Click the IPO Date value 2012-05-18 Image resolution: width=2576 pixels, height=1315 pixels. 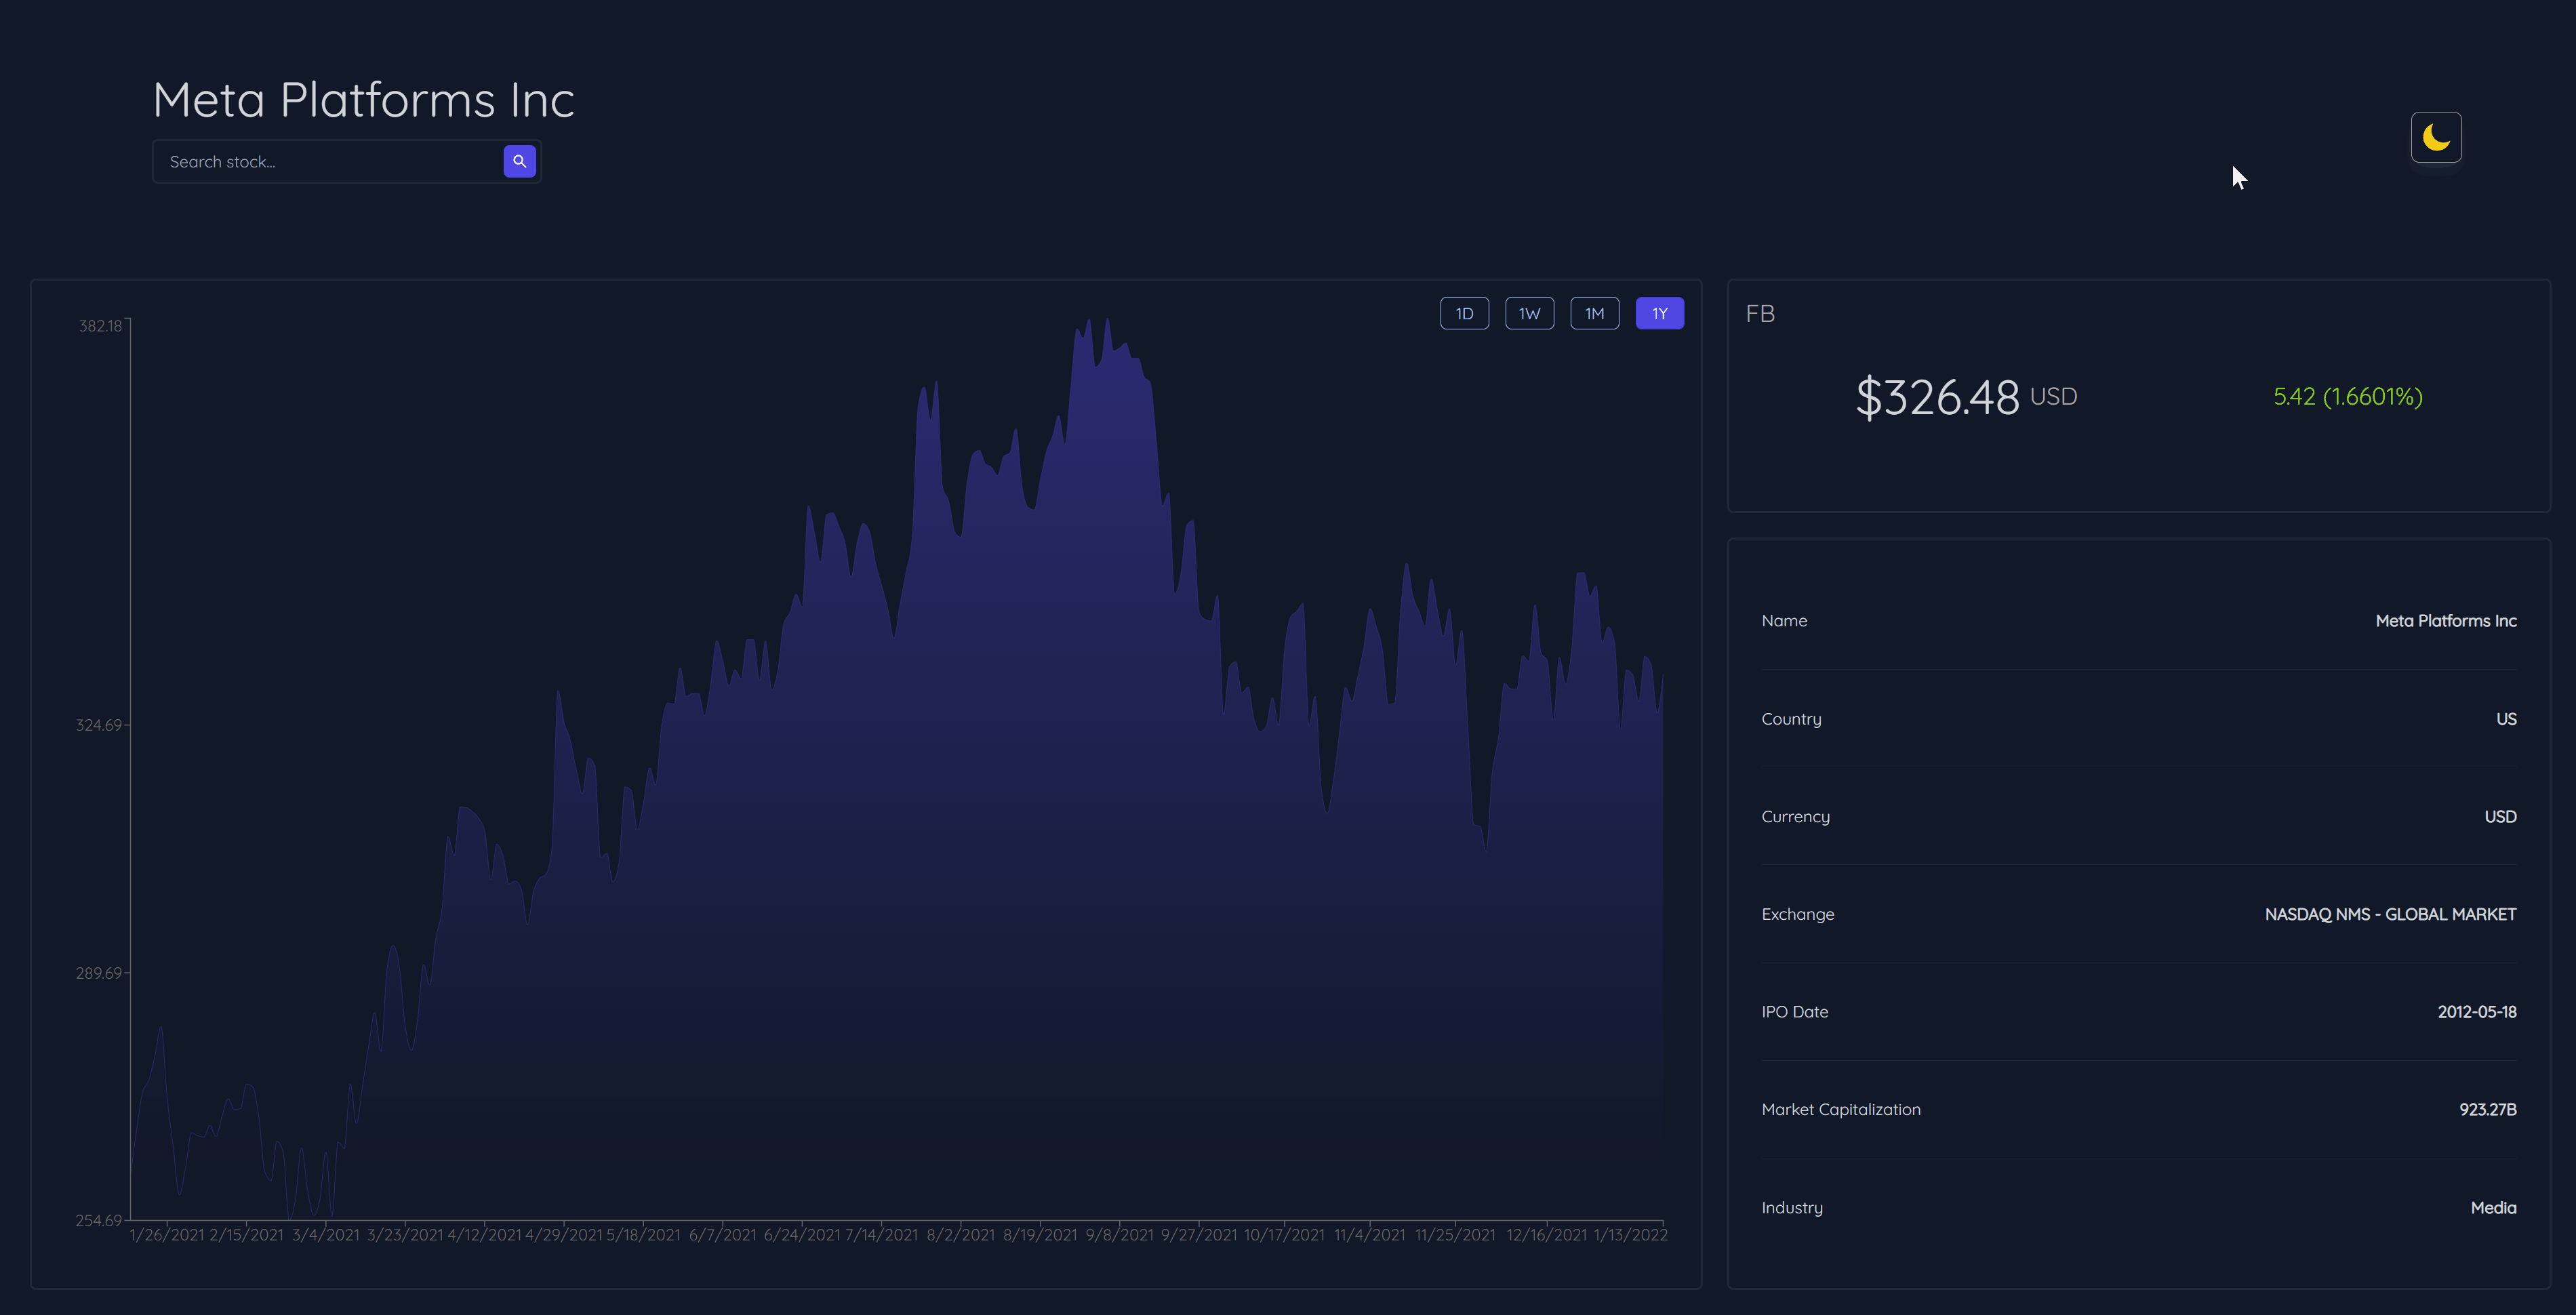click(2476, 1011)
